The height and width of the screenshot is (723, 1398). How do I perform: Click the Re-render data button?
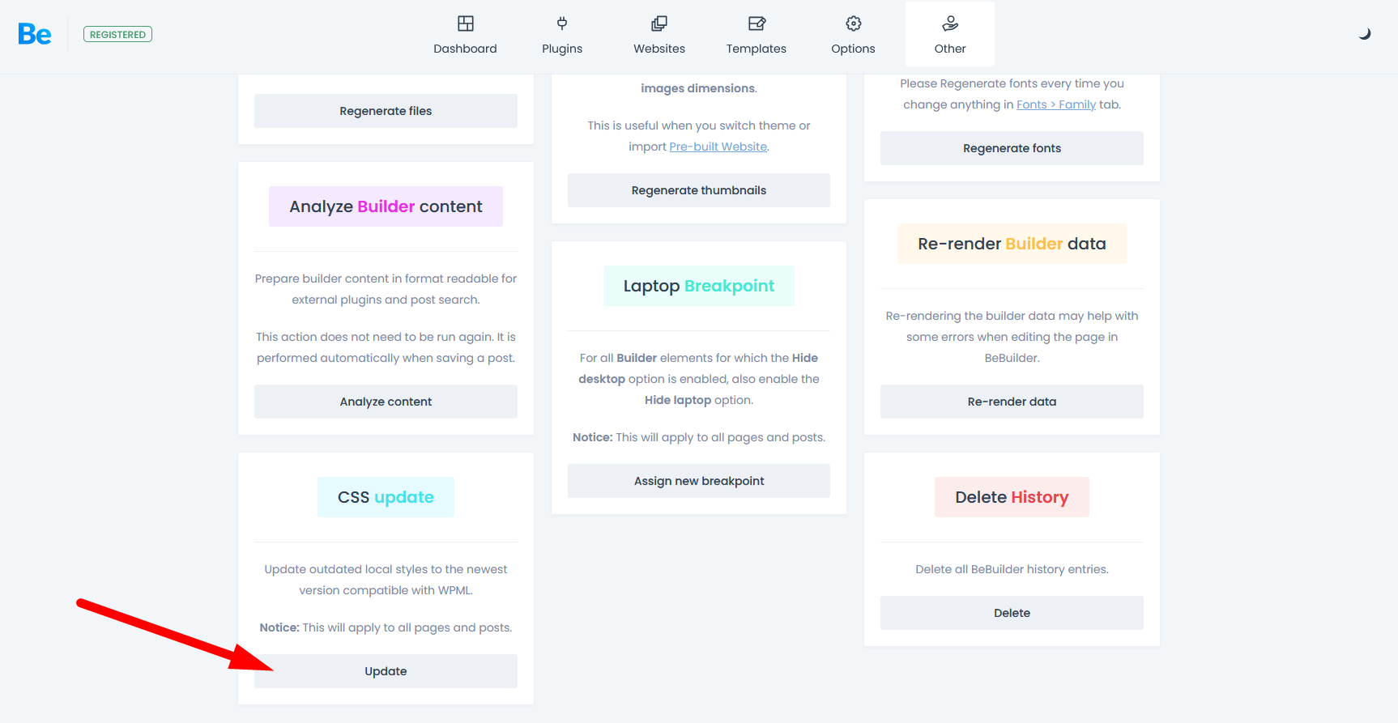1012,402
